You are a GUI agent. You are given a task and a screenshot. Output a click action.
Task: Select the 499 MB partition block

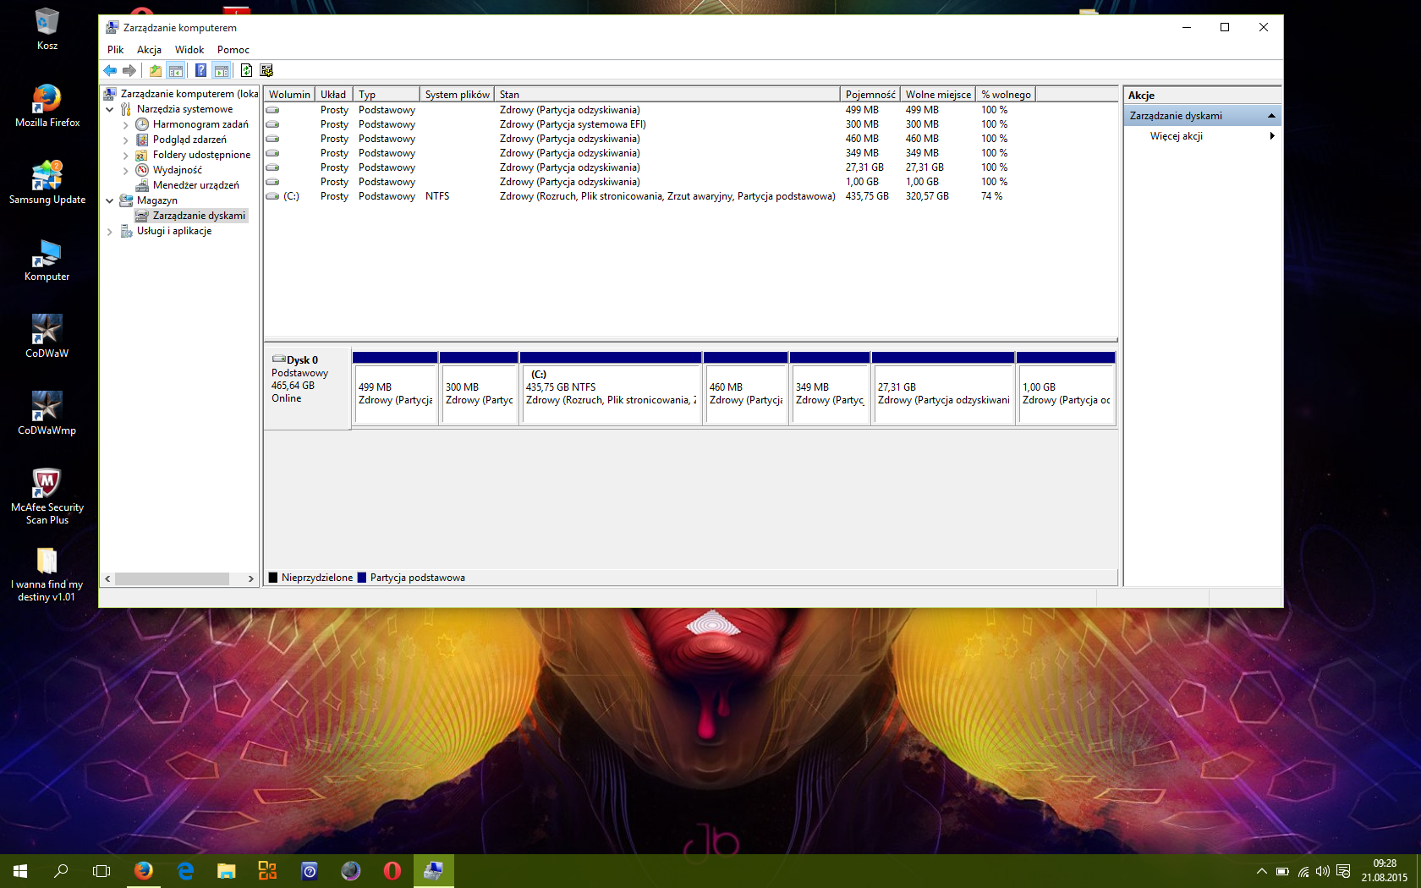click(395, 389)
